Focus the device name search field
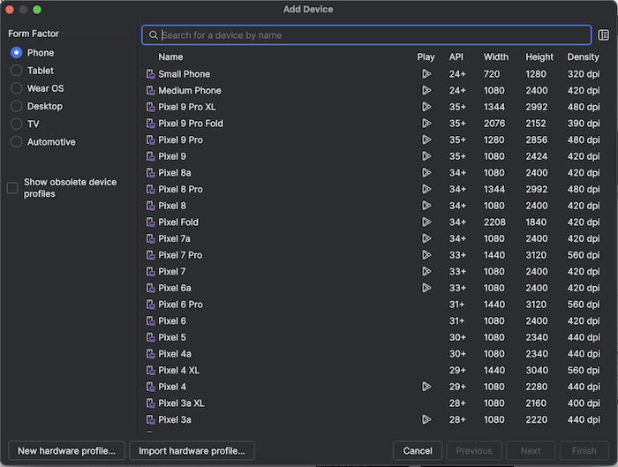The width and height of the screenshot is (618, 467). tap(366, 35)
